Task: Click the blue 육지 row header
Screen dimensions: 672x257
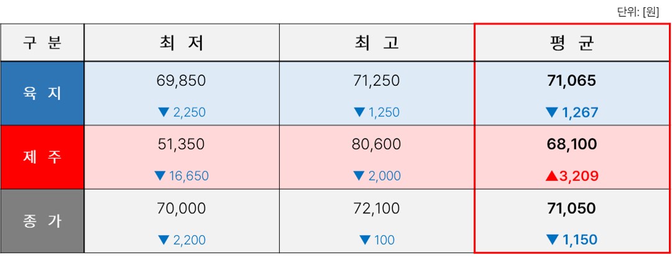Action: 42,93
